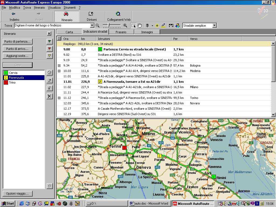Click Aggiungi soste button
The width and height of the screenshot is (276, 207).
tap(18, 56)
